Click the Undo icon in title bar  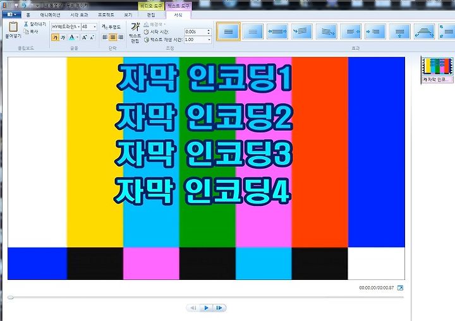pyautogui.click(x=24, y=6)
